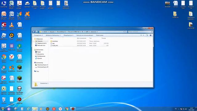Viewport: 197px width, 111px height.
Task: Open the Общий доступ dropdown
Action: click(x=68, y=35)
